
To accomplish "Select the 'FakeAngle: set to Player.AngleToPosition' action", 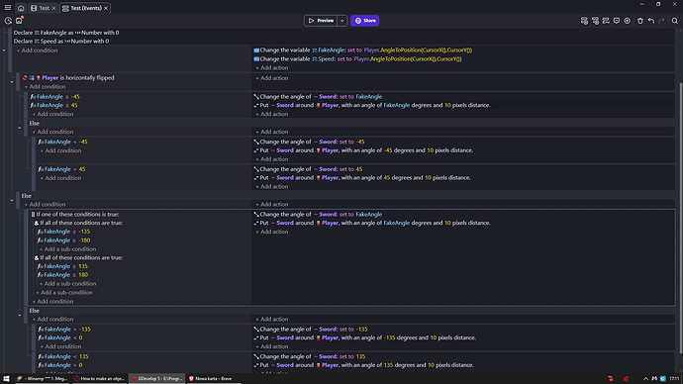I will coord(363,50).
